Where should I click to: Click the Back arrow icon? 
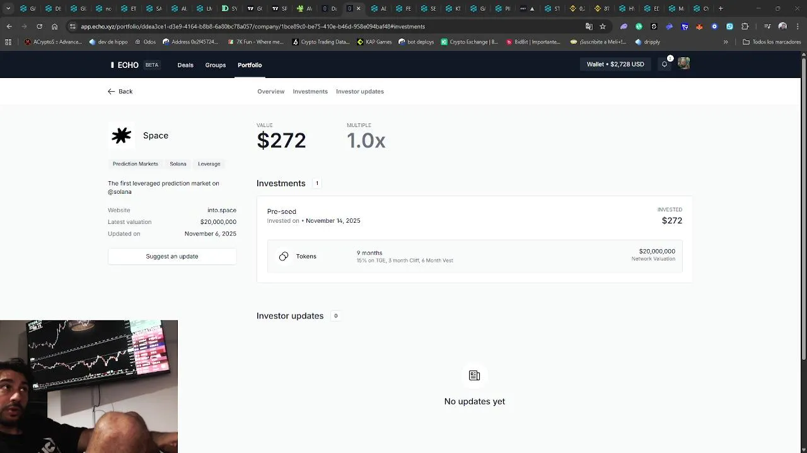coord(112,91)
